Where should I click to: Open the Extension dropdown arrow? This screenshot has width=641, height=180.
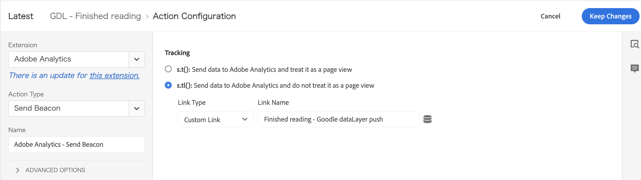[x=137, y=59]
